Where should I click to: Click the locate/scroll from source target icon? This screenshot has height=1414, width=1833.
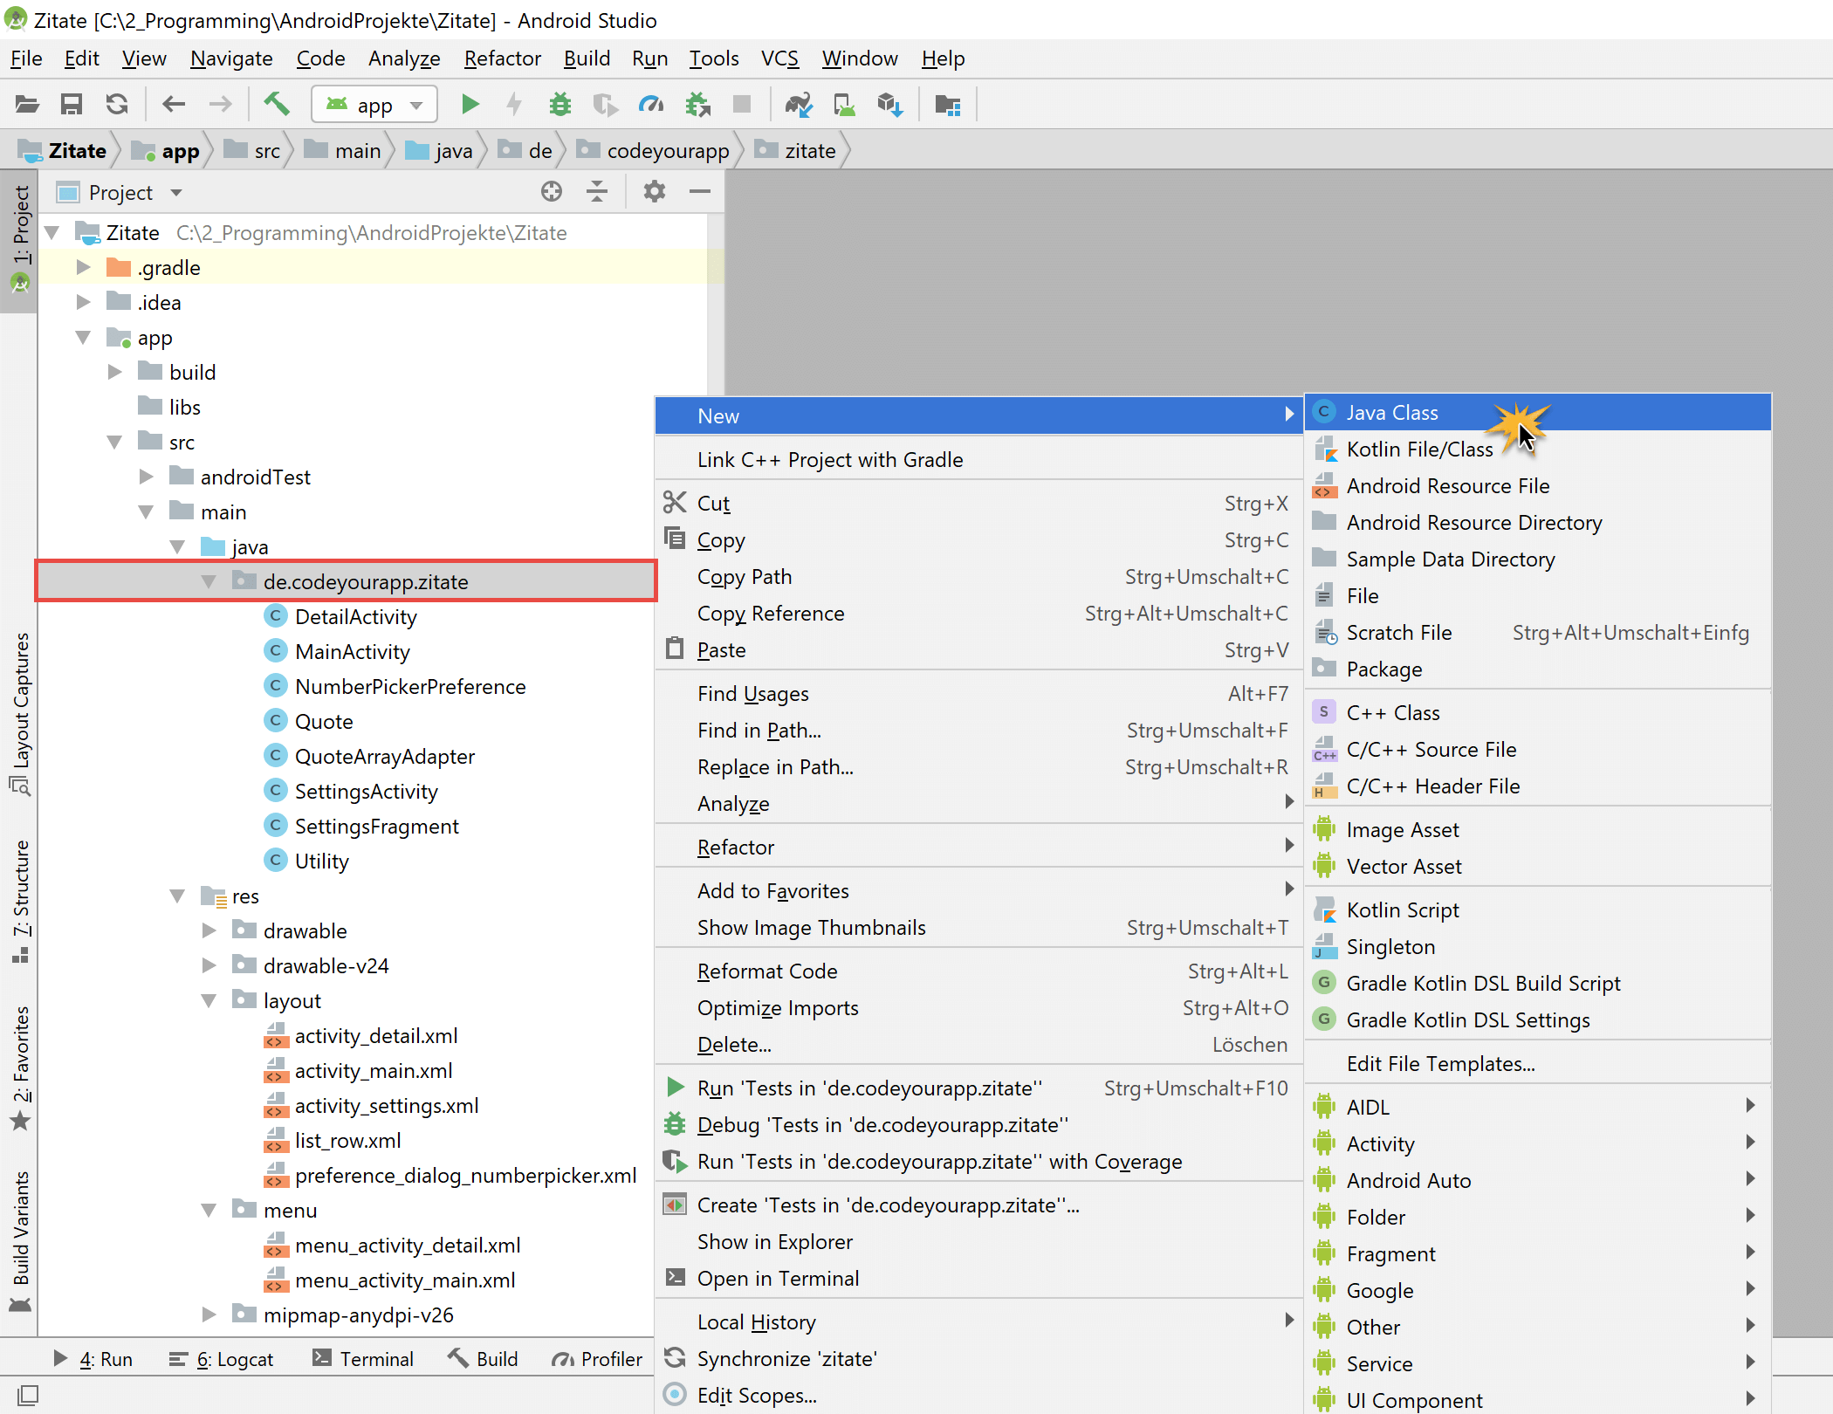[552, 191]
